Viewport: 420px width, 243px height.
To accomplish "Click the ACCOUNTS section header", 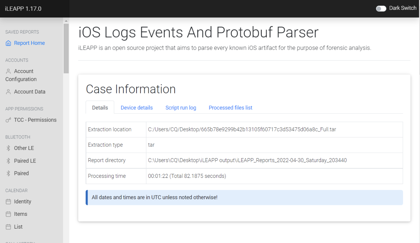I will coord(17,60).
